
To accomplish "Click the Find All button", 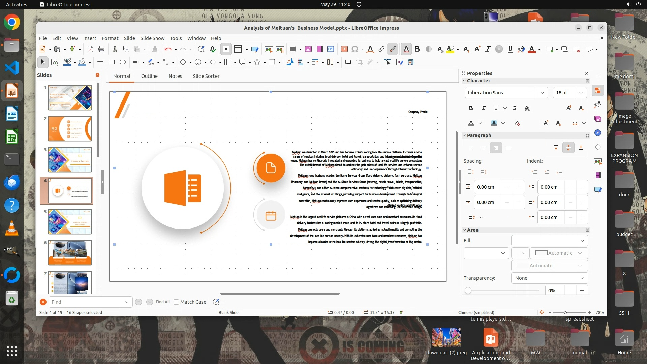I will pyautogui.click(x=163, y=302).
